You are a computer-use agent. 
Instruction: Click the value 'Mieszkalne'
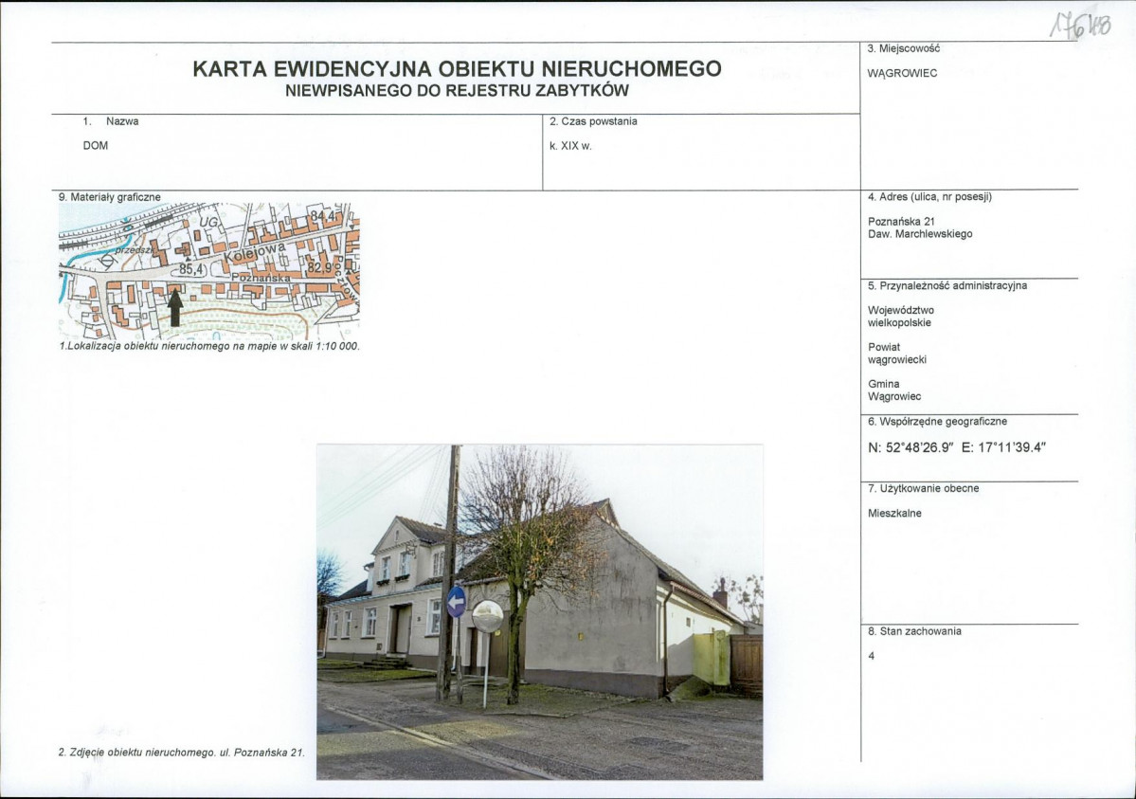pos(894,514)
